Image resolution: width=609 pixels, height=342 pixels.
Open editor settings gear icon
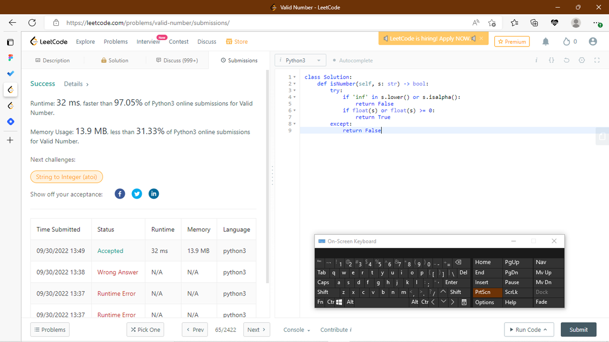point(582,60)
